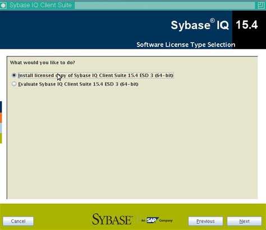
Task: Click the Sybase logo in the footer
Action: tap(112, 219)
